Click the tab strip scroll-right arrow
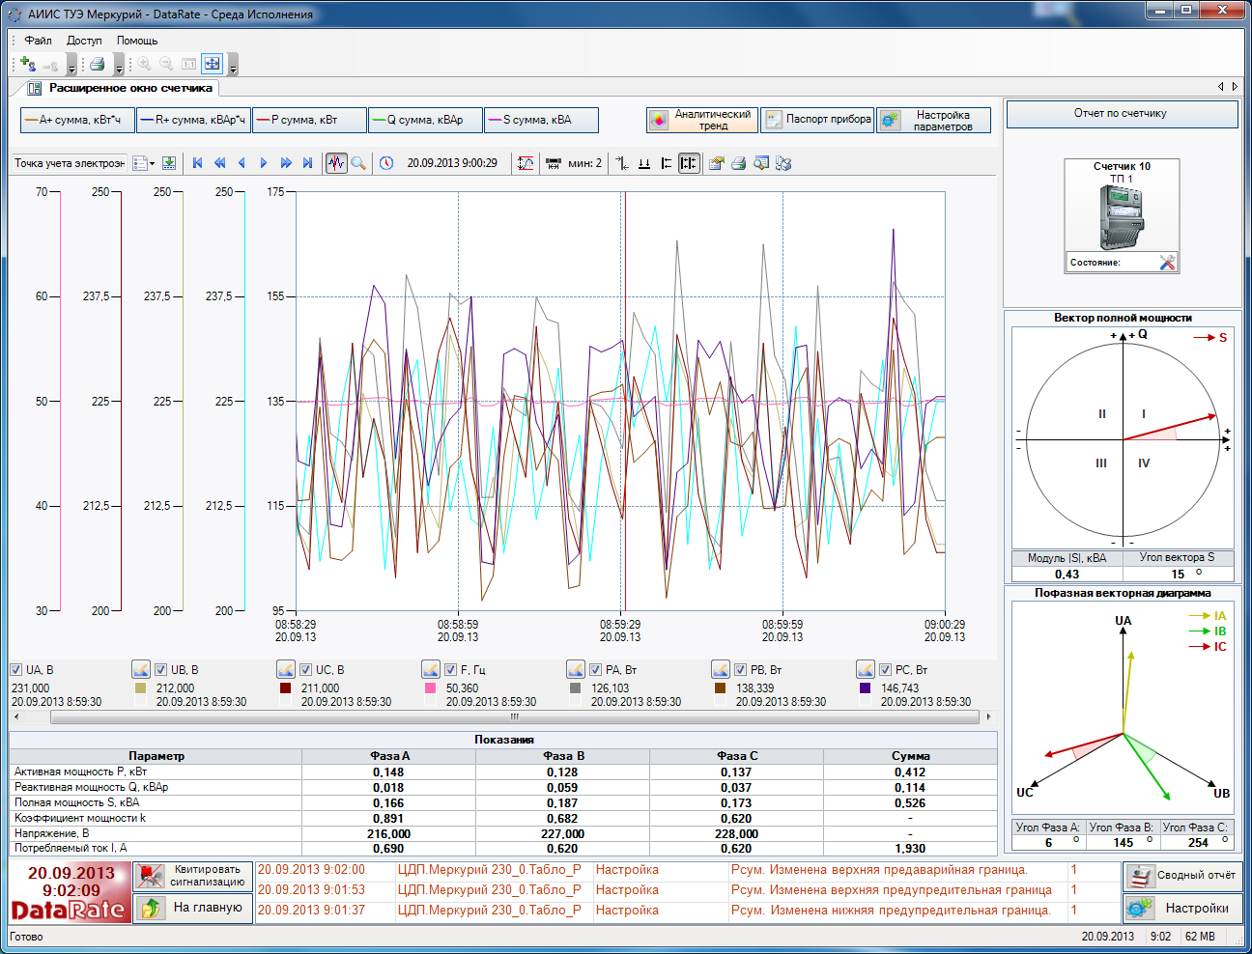This screenshot has height=954, width=1252. [1235, 87]
